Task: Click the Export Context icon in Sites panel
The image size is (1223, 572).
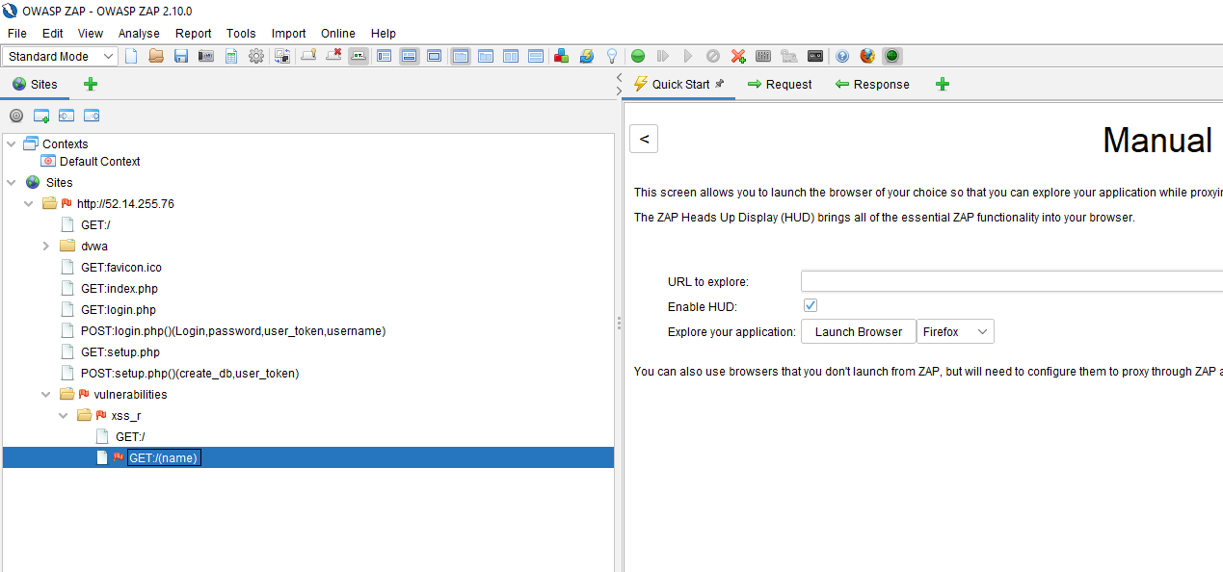Action: coord(92,116)
